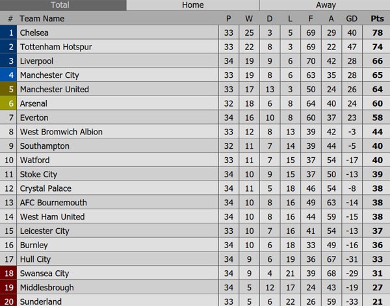
Task: Click AFC Bournemouth team name
Action: click(53, 203)
